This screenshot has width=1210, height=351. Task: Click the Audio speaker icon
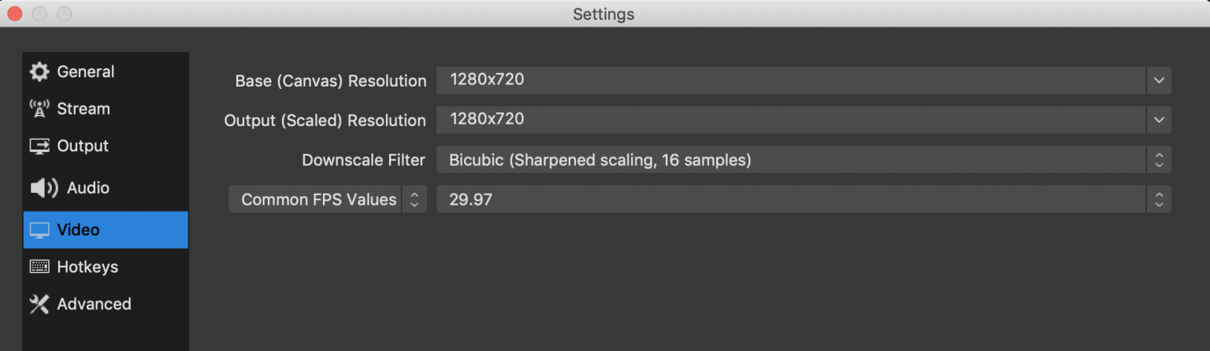[x=43, y=187]
